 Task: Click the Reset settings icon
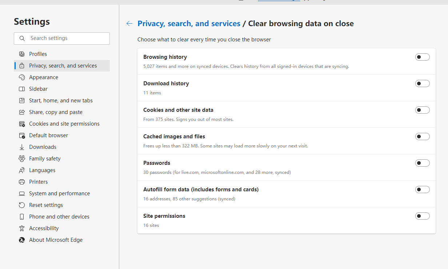coord(22,205)
